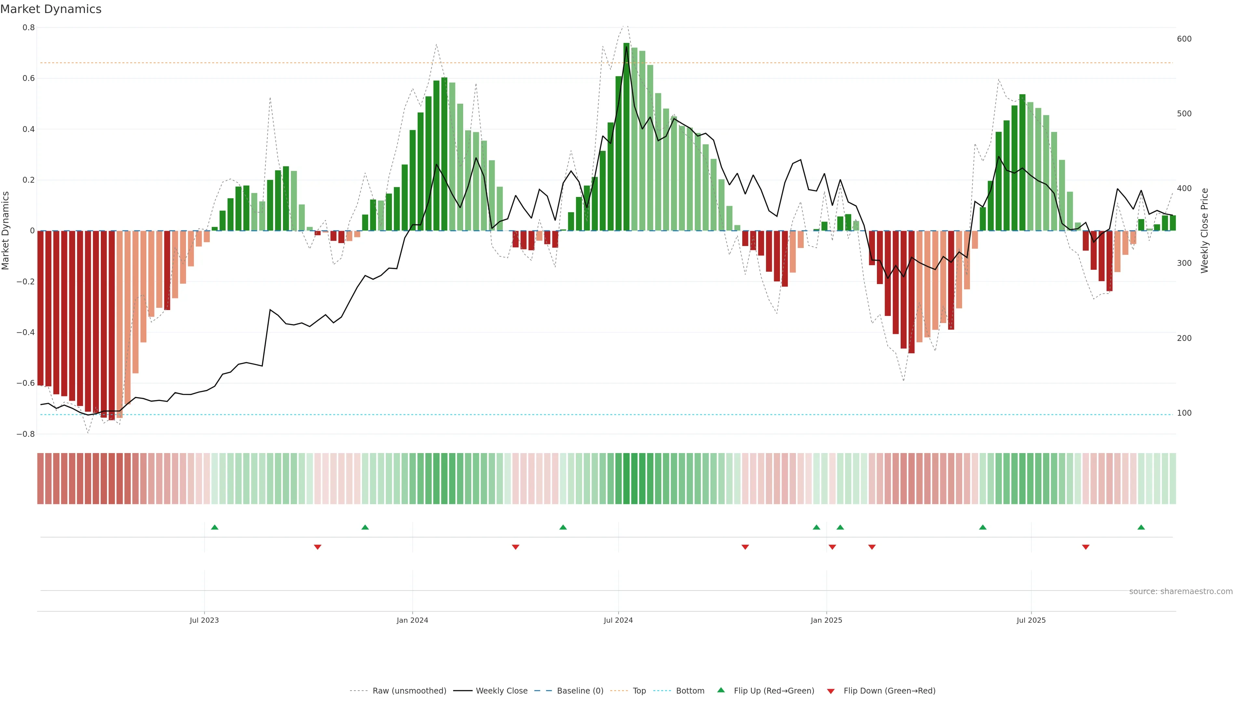Click red Flip Down triangle icon in legend

pyautogui.click(x=831, y=691)
